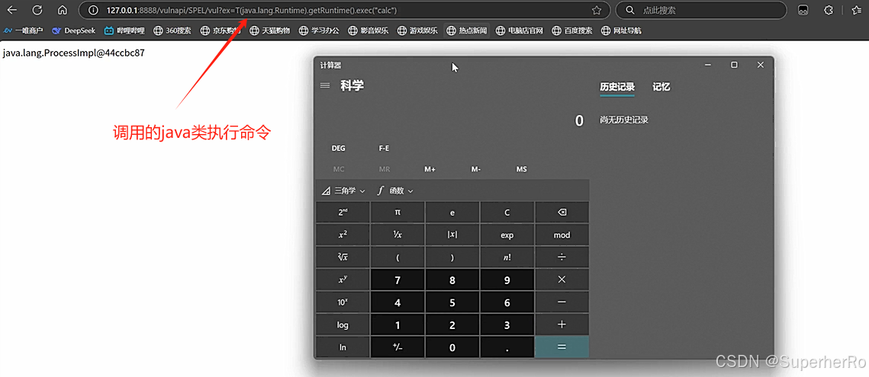Click the x squared key
Viewport: 869px width, 377px height.
(343, 235)
